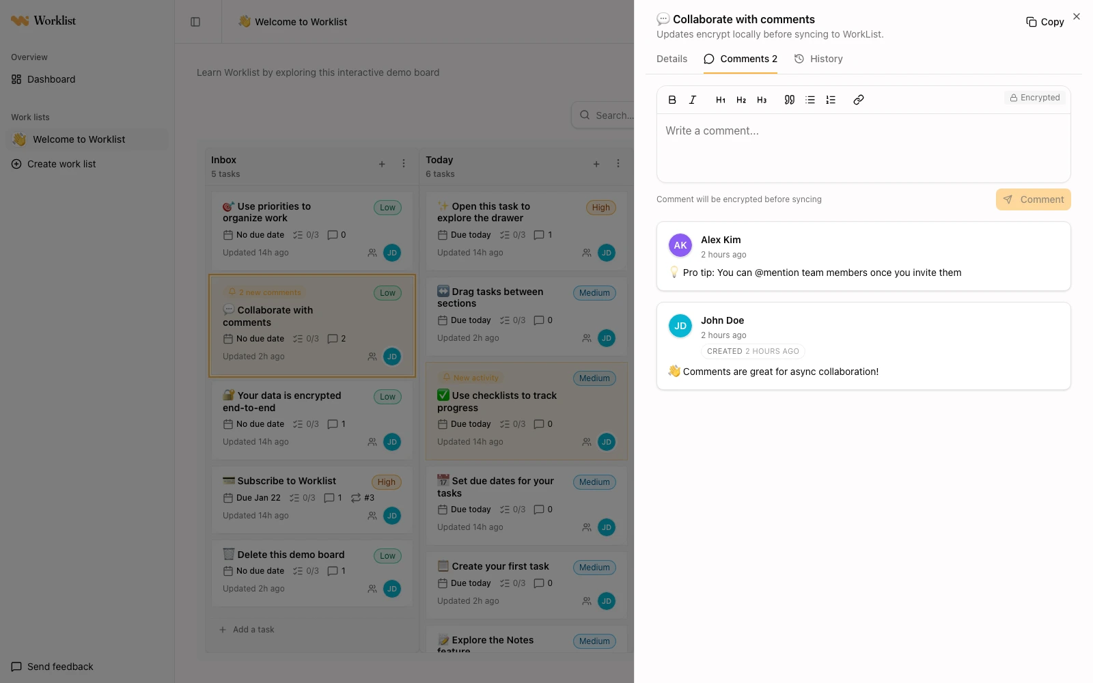Switch to the Details tab
1093x683 pixels.
tap(672, 59)
